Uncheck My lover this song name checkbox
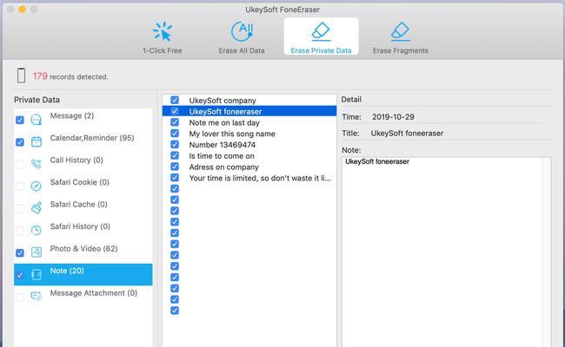565x347 pixels. coord(175,134)
